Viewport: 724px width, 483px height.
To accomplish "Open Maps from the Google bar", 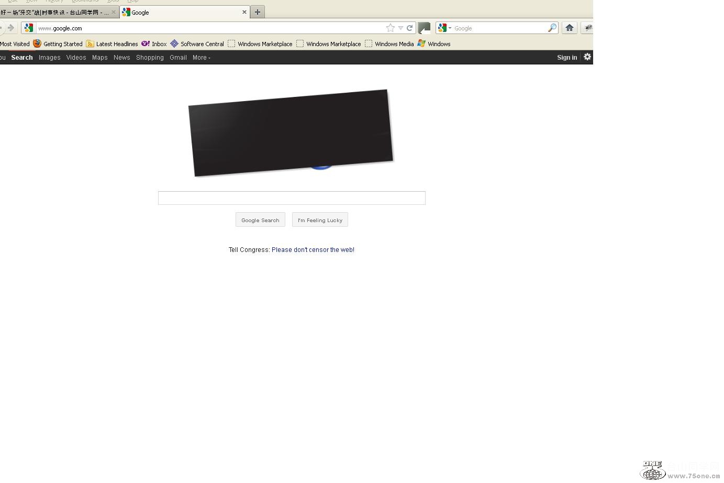I will [x=99, y=58].
